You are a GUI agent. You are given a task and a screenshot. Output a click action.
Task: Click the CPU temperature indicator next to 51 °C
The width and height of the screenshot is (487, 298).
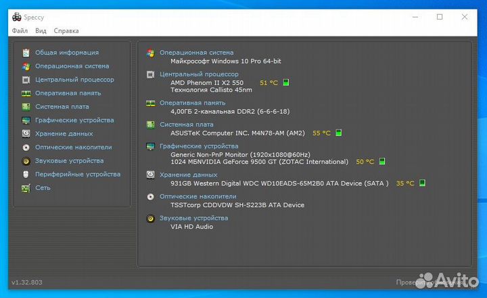point(286,83)
